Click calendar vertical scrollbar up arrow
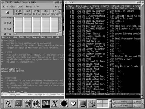This screenshot has width=145, height=109. [x=60, y=19]
